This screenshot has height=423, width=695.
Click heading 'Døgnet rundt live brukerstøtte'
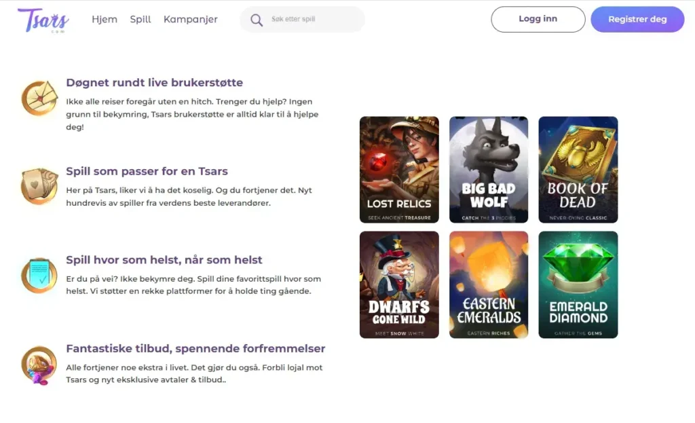tap(154, 82)
